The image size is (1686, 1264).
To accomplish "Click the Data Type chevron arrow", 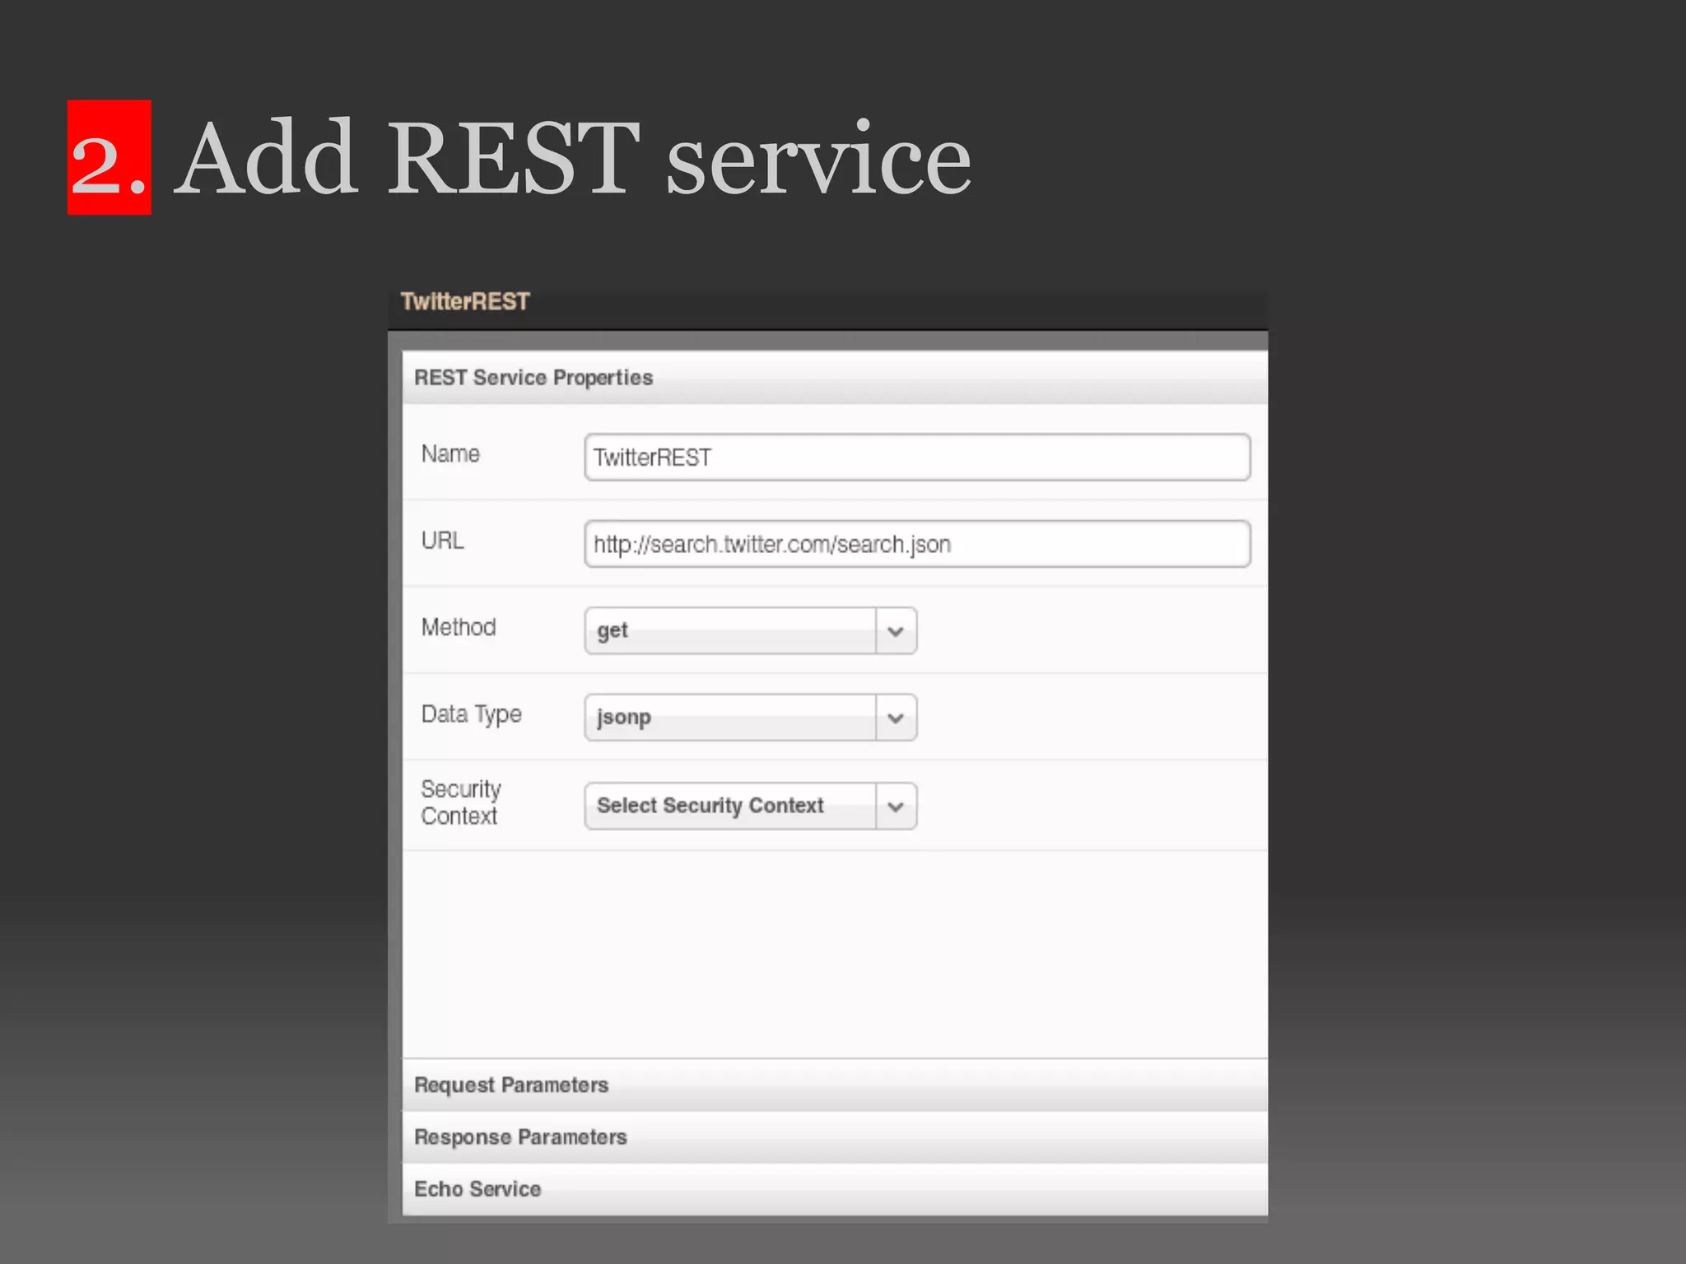I will (x=897, y=718).
